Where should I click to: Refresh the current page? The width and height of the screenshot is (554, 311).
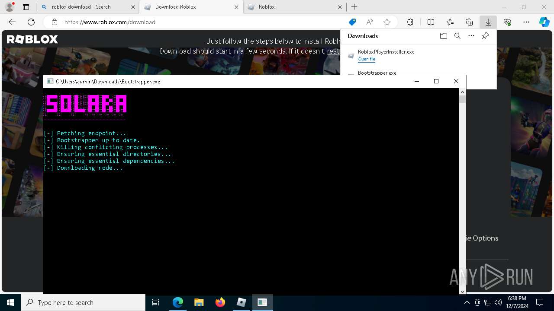(31, 22)
